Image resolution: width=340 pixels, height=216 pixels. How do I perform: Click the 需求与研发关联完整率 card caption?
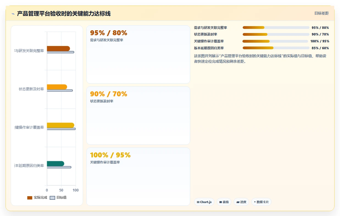(x=107, y=40)
